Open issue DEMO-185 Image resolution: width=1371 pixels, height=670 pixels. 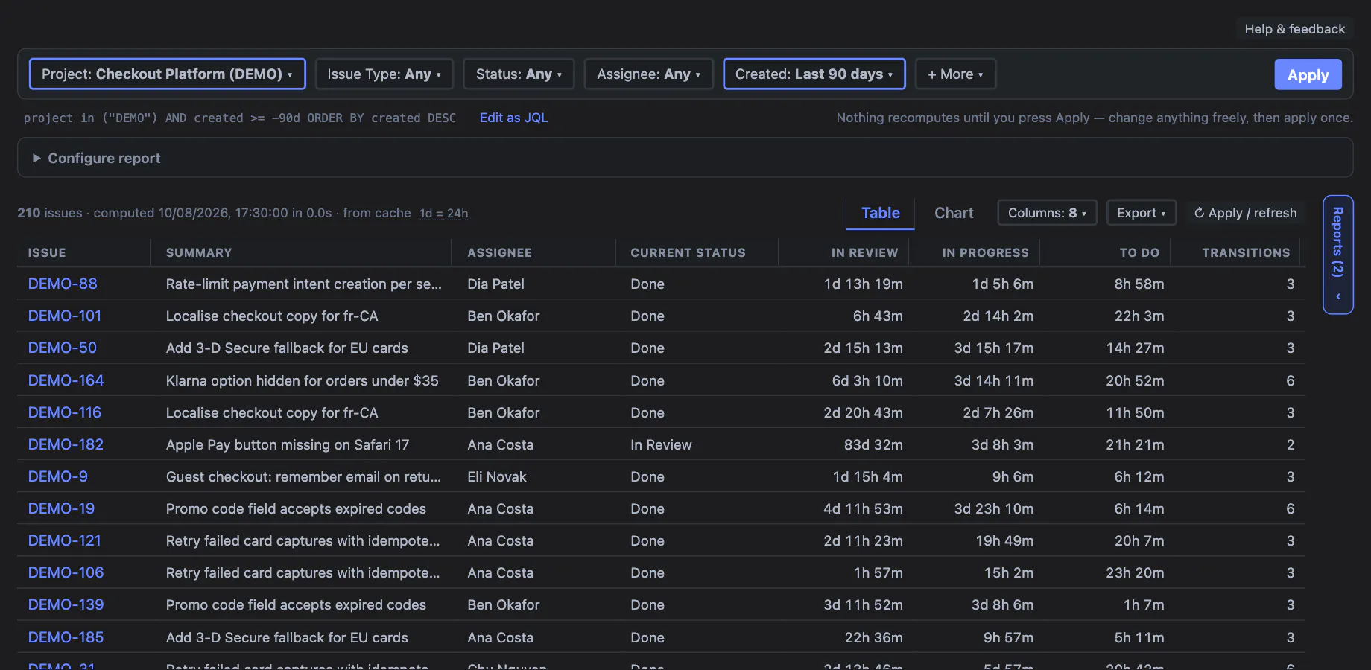coord(66,637)
